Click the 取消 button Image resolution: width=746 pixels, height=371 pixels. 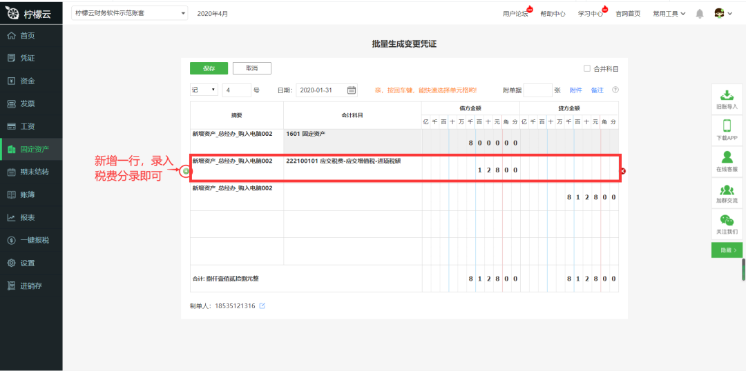click(251, 68)
